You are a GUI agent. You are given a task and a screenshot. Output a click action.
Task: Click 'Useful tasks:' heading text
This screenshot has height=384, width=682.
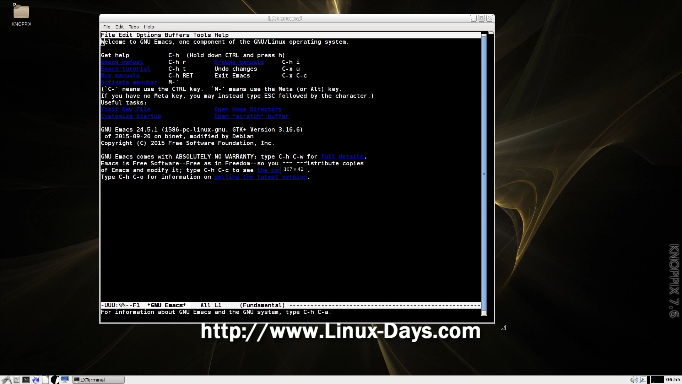[x=124, y=102]
